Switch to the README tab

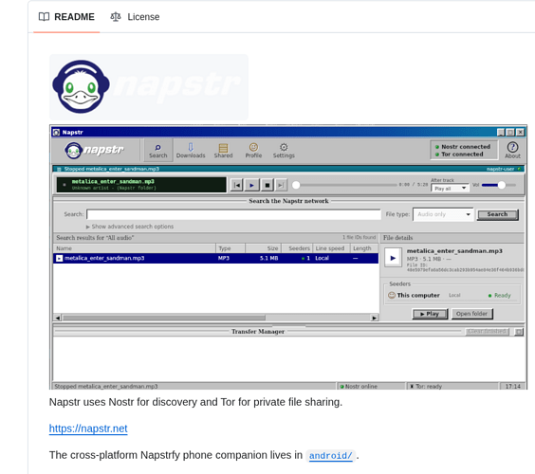[66, 17]
